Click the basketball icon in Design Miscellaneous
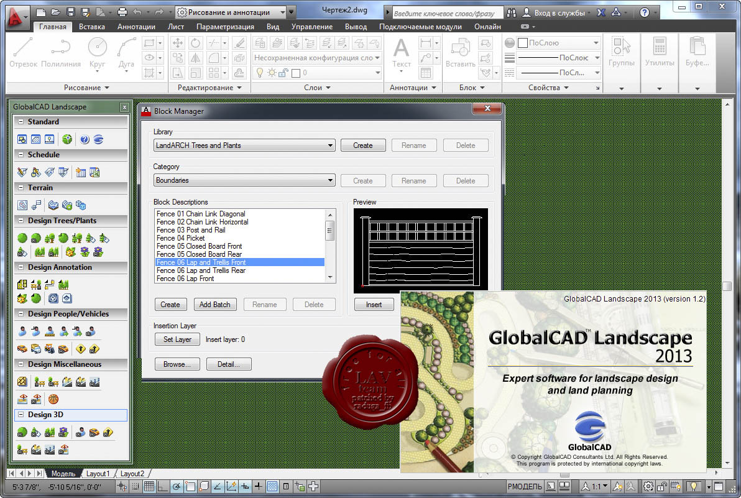Screen dimensions: 741x498 click(53, 399)
